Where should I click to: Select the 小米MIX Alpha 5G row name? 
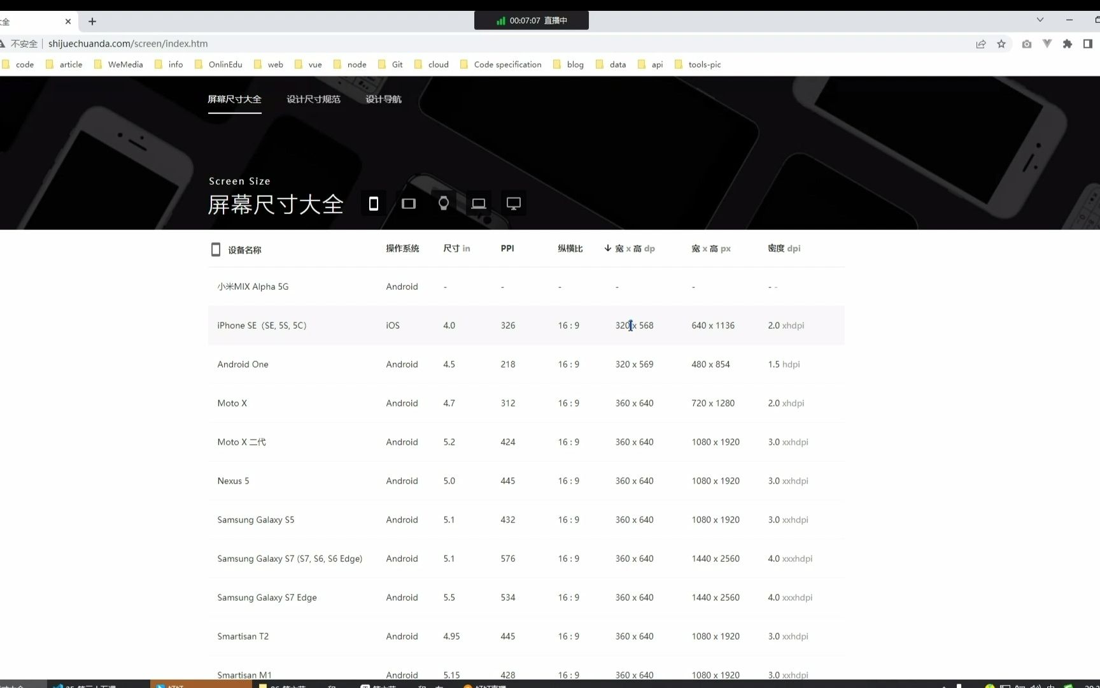pos(253,287)
